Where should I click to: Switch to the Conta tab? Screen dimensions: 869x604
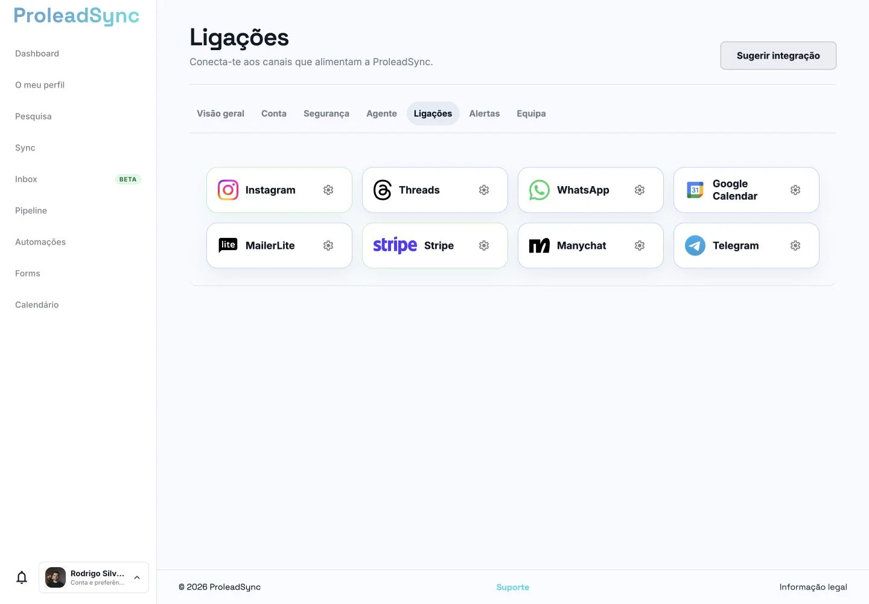pyautogui.click(x=274, y=114)
